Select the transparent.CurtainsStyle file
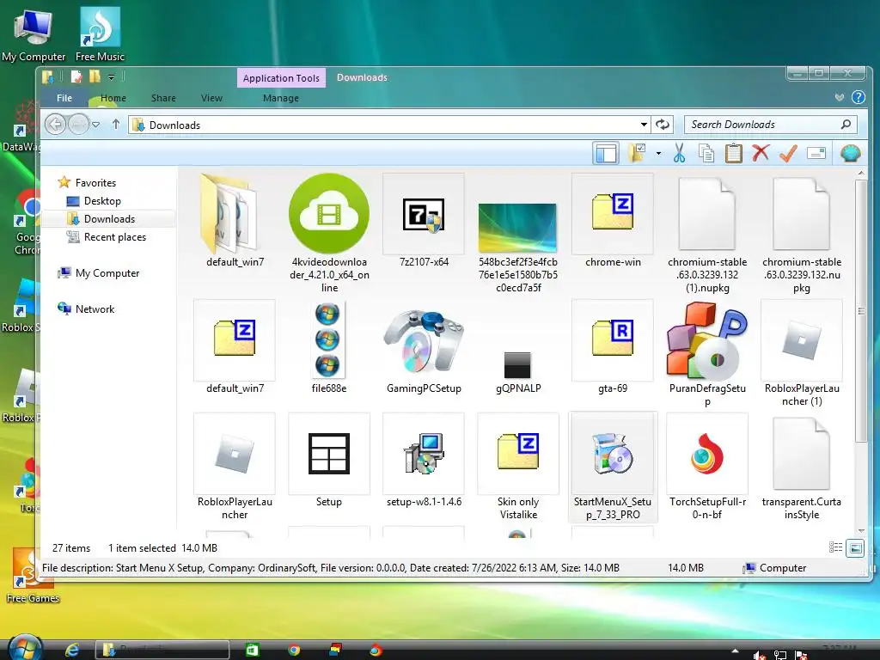 pos(802,468)
